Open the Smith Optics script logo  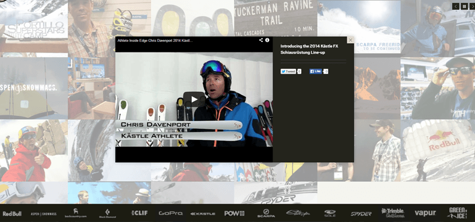[x=298, y=213]
